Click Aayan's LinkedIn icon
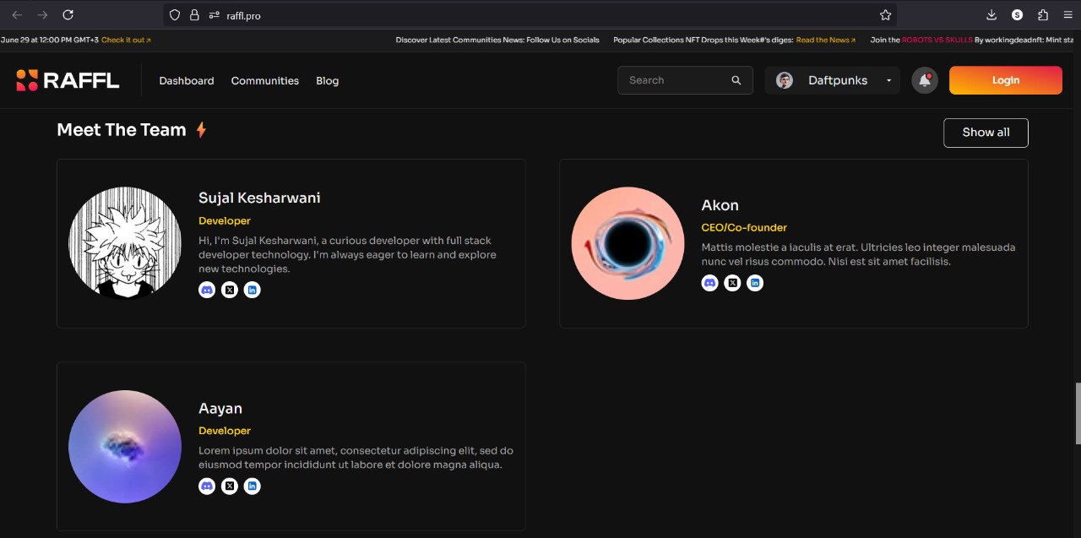This screenshot has height=538, width=1081. coord(252,486)
